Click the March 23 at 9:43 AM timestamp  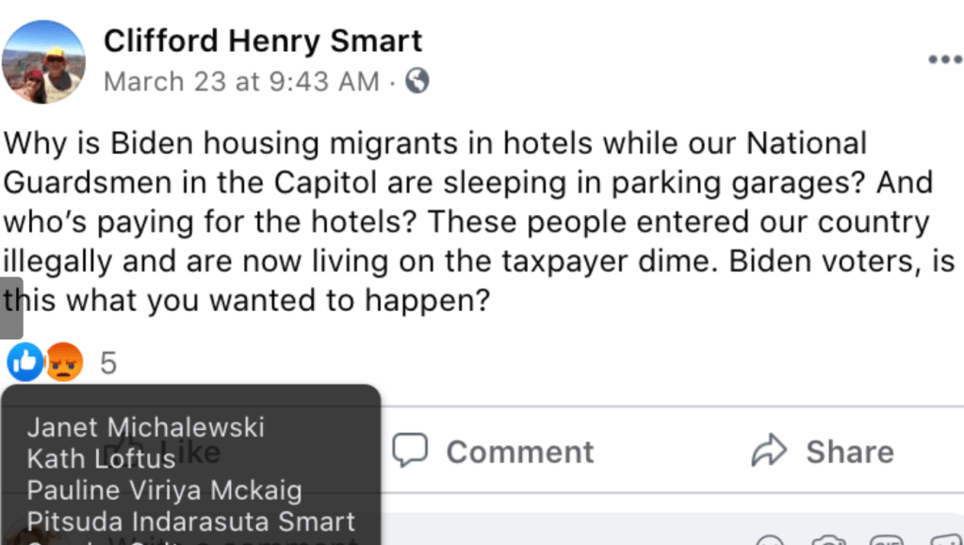tap(241, 82)
